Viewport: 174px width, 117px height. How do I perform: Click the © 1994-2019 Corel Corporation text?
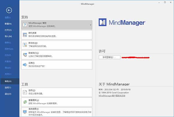114,93
